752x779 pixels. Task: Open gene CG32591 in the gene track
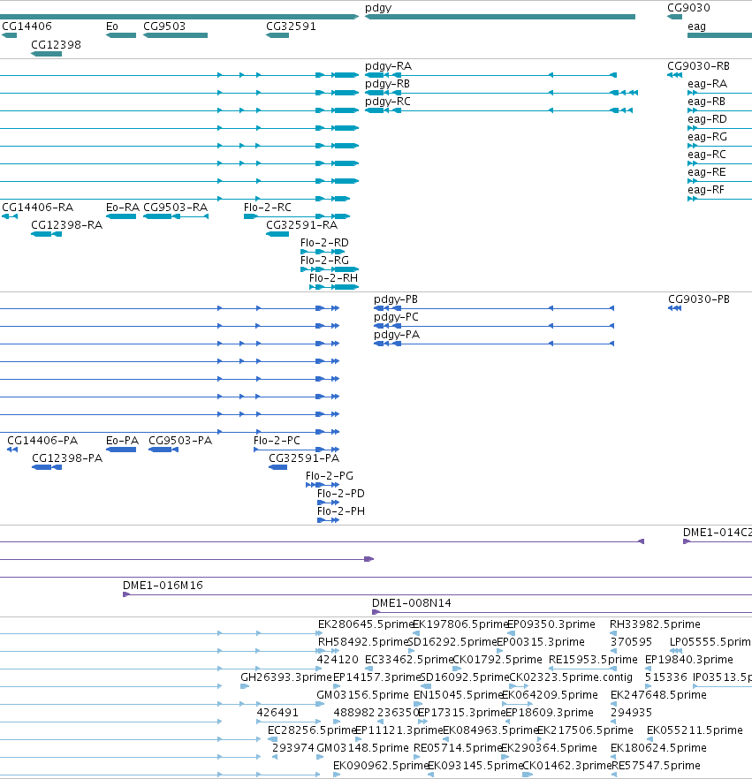pos(277,35)
